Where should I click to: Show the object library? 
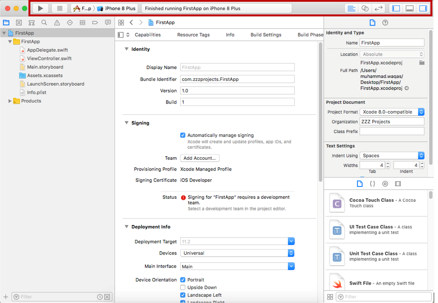click(x=385, y=184)
